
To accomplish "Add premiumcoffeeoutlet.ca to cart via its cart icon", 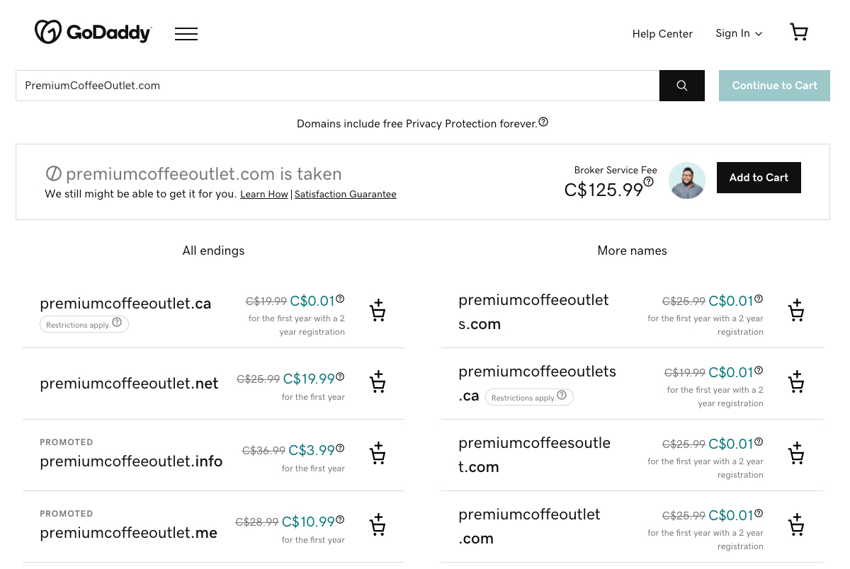I will pyautogui.click(x=378, y=310).
